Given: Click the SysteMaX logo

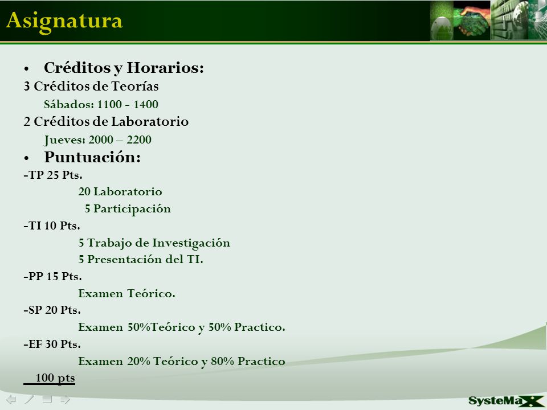Looking at the screenshot, I should tap(507, 401).
